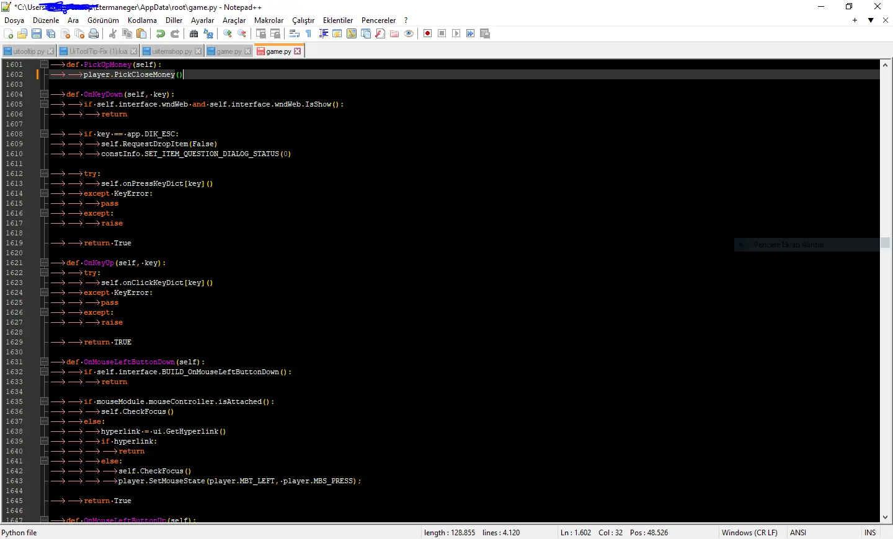Image resolution: width=893 pixels, height=539 pixels.
Task: Play back the recorded macro
Action: click(456, 33)
